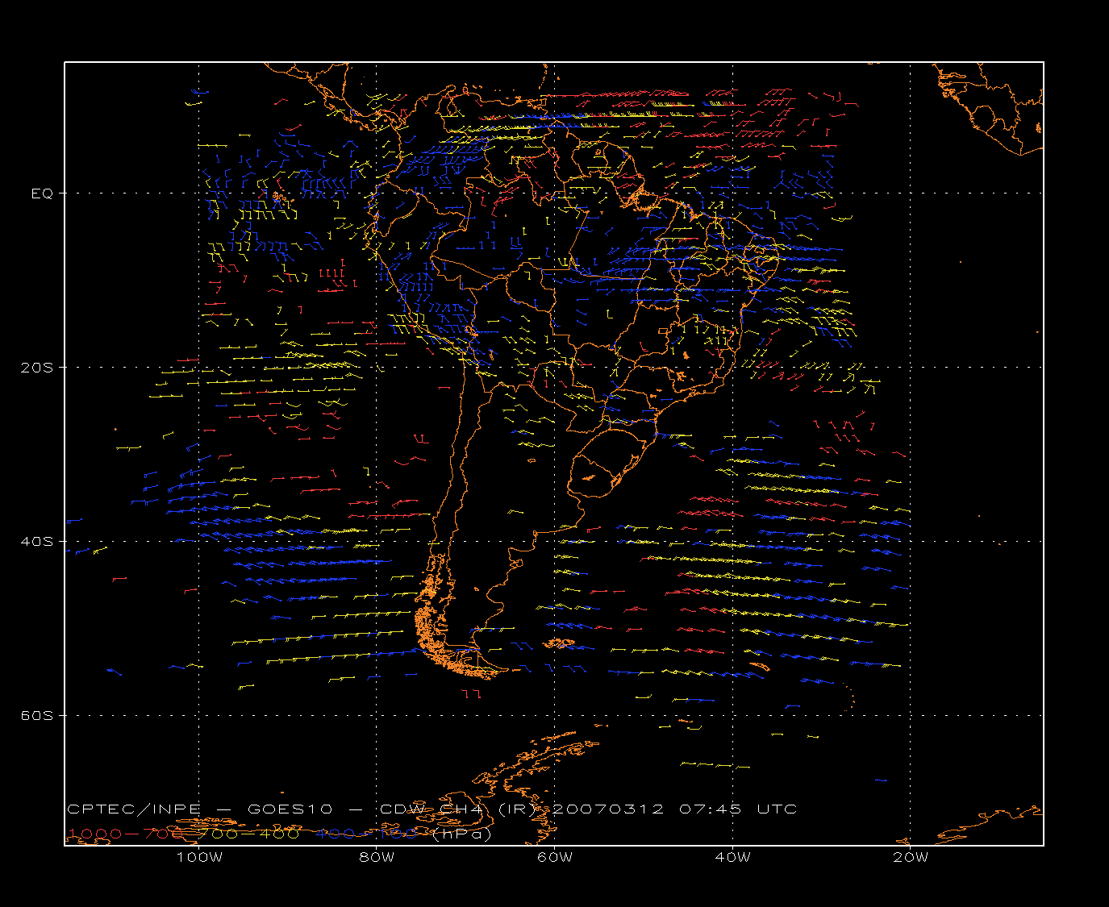Click the 20W longitude axis label
This screenshot has width=1109, height=907.
tap(911, 858)
